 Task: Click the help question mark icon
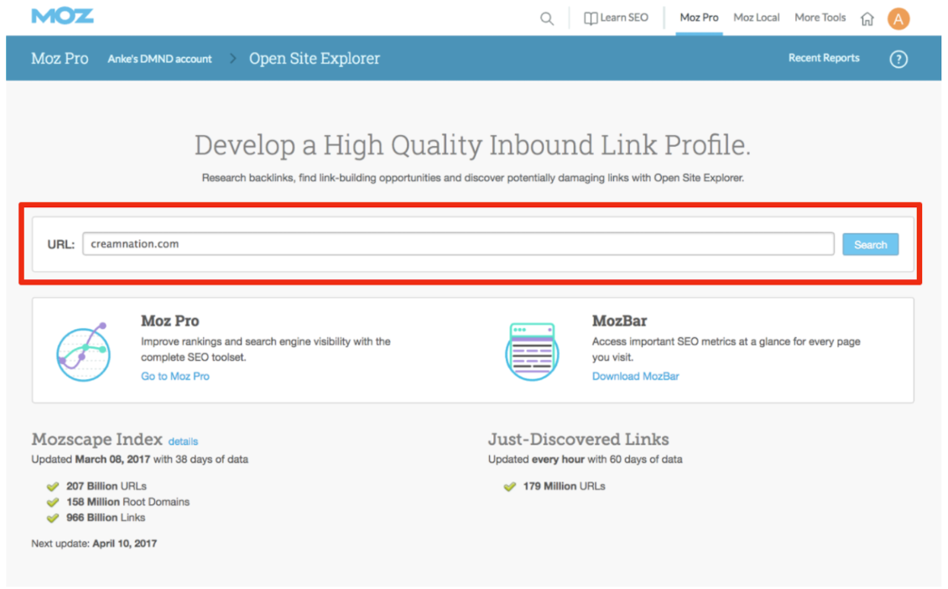pyautogui.click(x=899, y=59)
